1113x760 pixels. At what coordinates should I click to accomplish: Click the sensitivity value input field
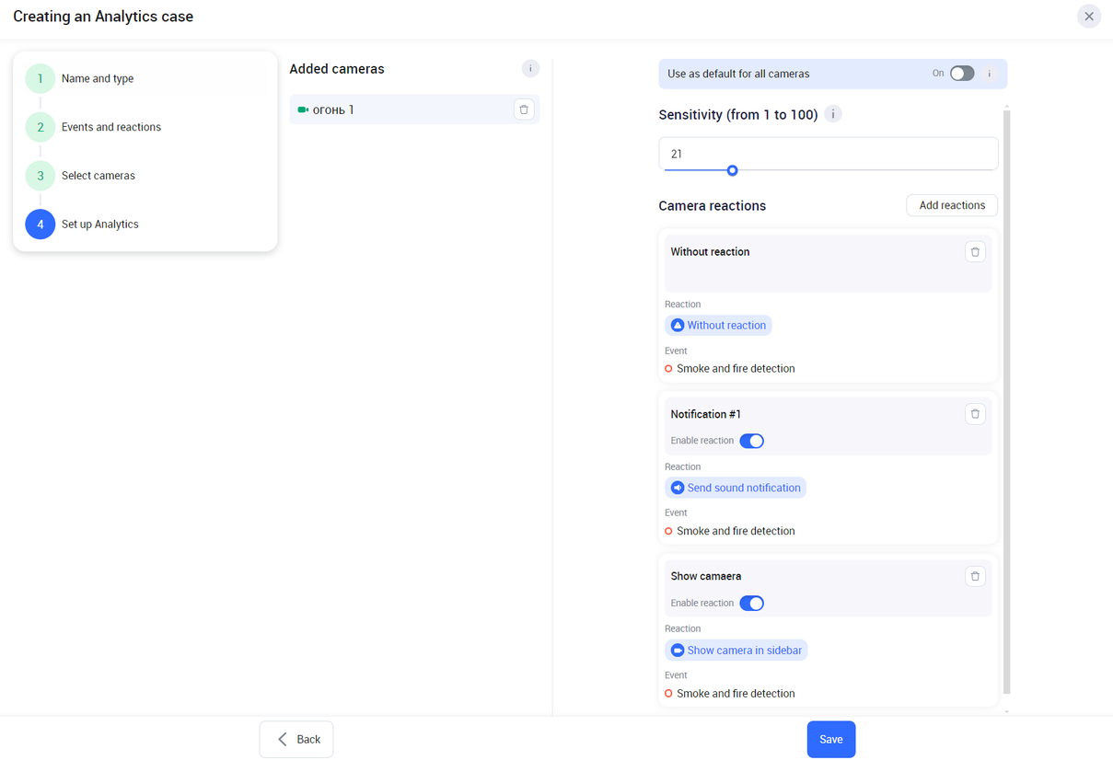click(x=828, y=154)
